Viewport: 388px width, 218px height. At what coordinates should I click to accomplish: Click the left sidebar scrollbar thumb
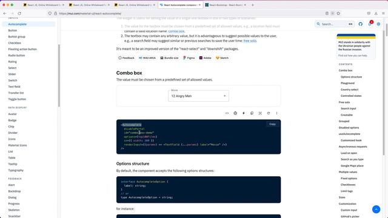59,75
